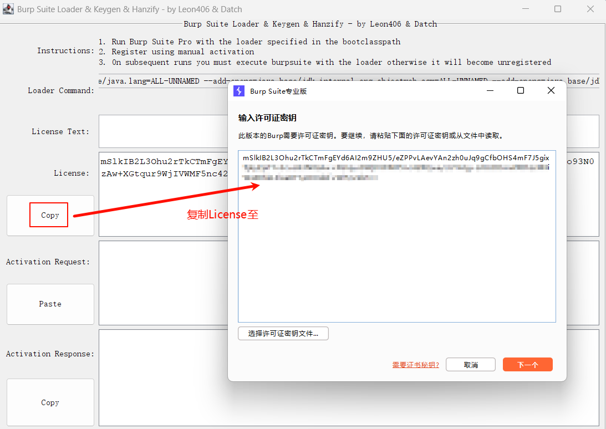Click the Activation Response: label
The image size is (606, 429).
pos(50,354)
